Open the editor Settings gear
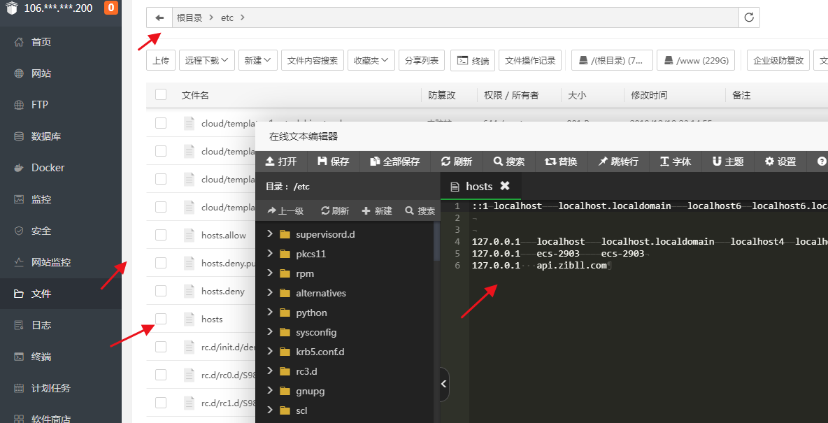The image size is (828, 423). [x=780, y=162]
